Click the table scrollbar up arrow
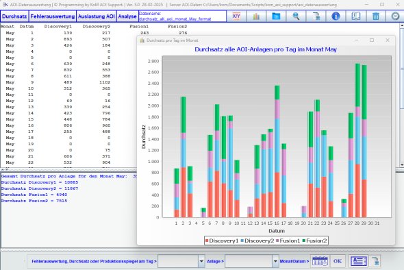The height and width of the screenshot is (270, 404). 402,25
